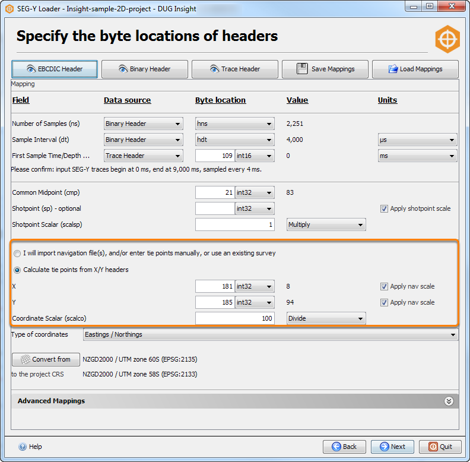Click the Save Mappings button
The width and height of the screenshot is (470, 462).
coord(325,69)
